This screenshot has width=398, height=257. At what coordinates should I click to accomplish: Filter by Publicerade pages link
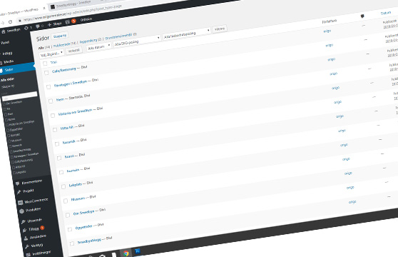[61, 45]
